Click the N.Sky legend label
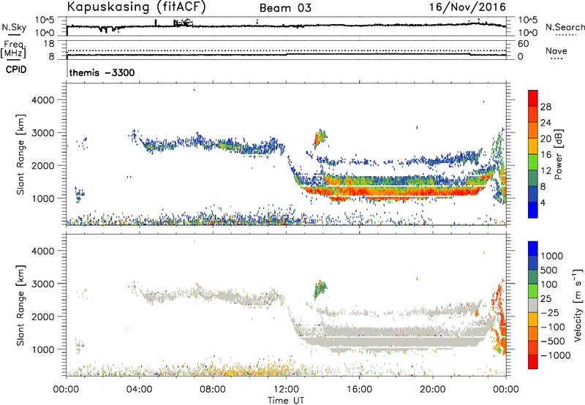Screen dimensions: 585x405 pyautogui.click(x=14, y=27)
